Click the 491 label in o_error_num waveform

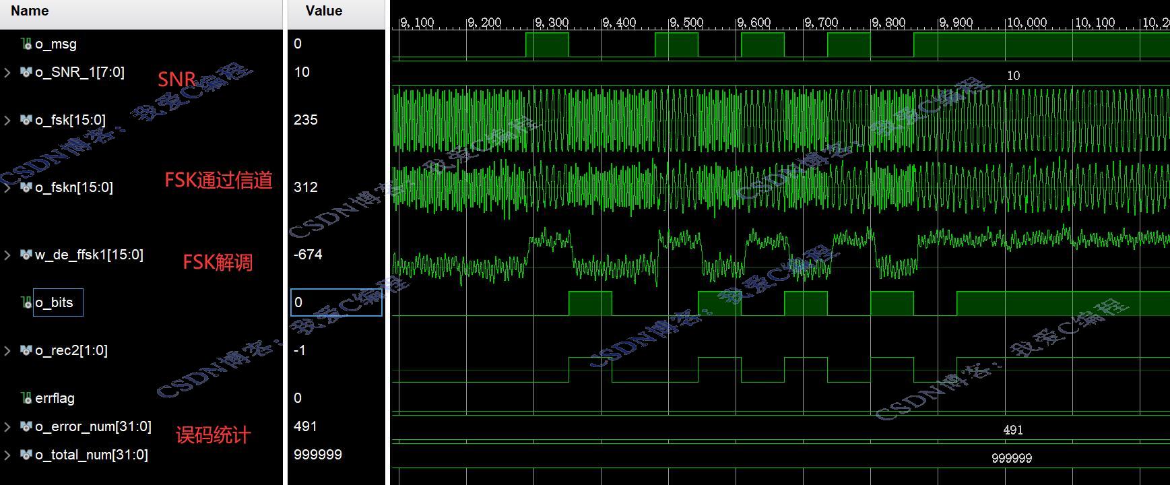coord(1013,430)
